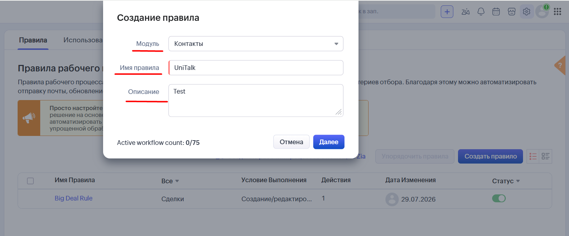The image size is (569, 236).
Task: Click the Далее button
Action: click(x=329, y=142)
